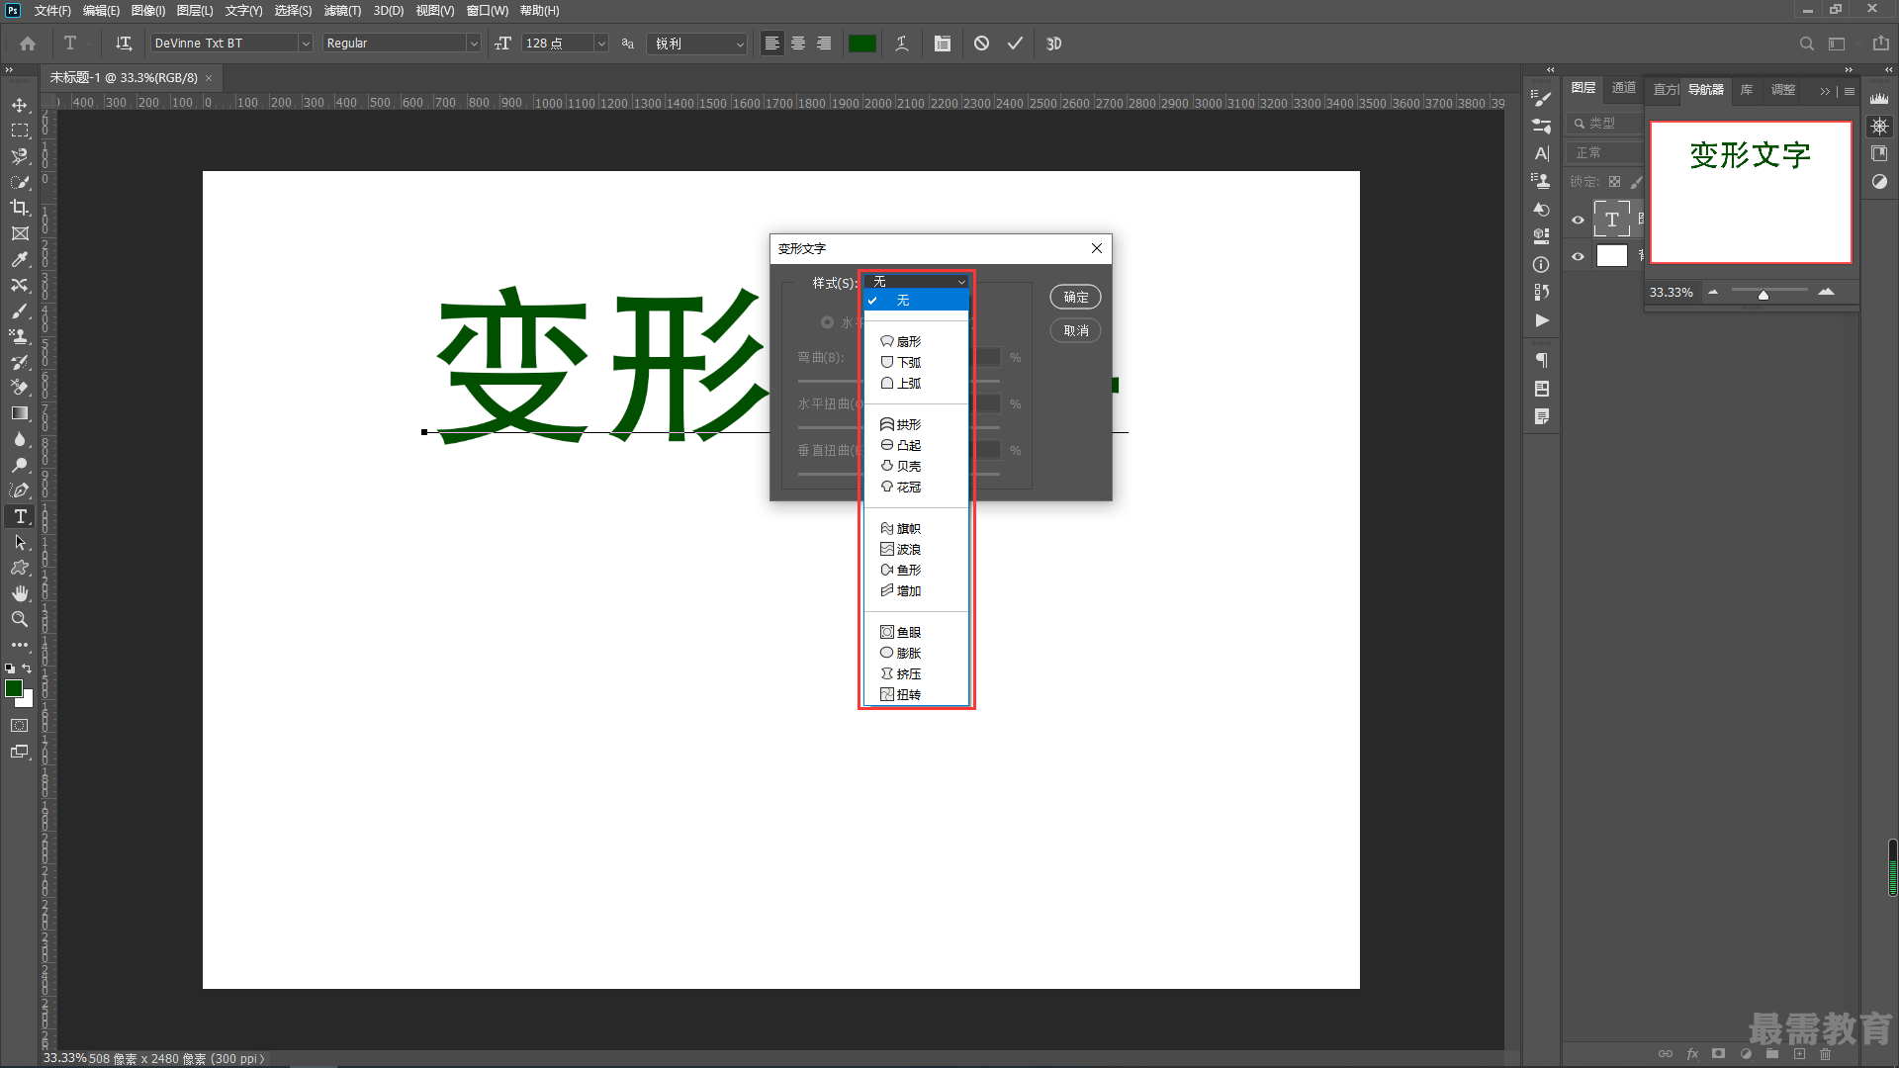Select the Rectangular Marquee tool

point(20,131)
